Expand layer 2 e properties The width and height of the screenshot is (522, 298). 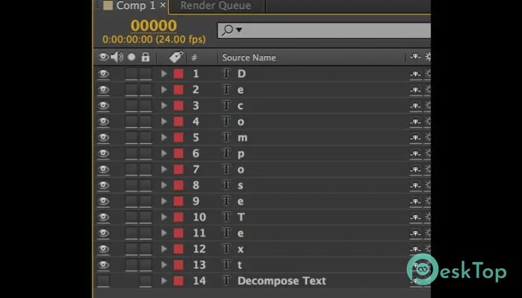click(x=164, y=89)
